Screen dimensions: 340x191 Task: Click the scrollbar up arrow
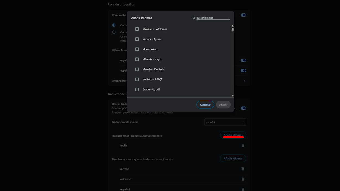coord(232,25)
